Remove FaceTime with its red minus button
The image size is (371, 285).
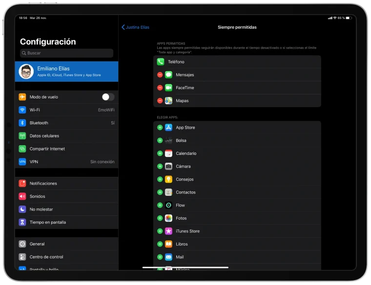coord(160,88)
